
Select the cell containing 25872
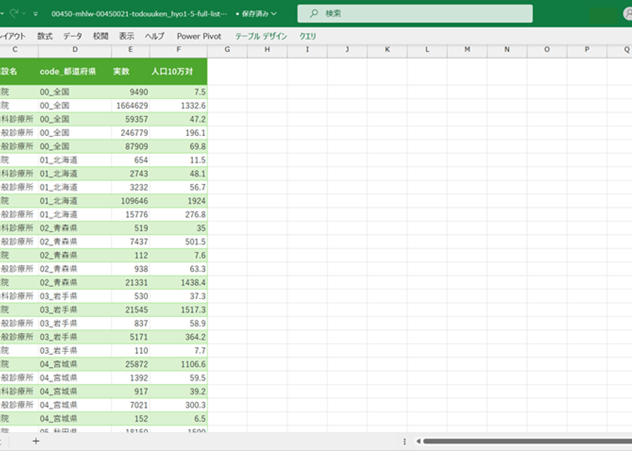(131, 364)
